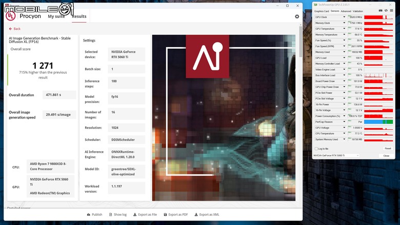Expand Fan Speed (RPM) sensor dropdown
Screen dimensions: 400x225
point(344,46)
